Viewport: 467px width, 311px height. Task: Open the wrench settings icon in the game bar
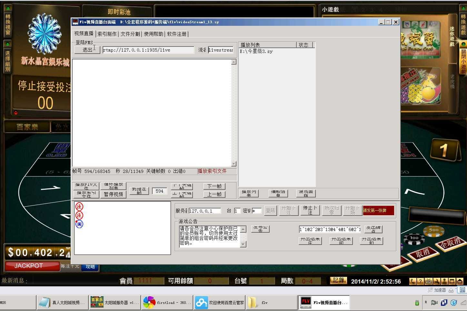[436, 281]
